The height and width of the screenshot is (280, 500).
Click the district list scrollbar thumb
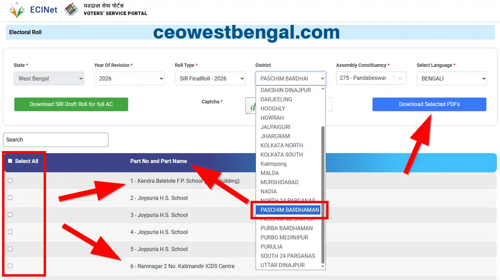(323, 194)
